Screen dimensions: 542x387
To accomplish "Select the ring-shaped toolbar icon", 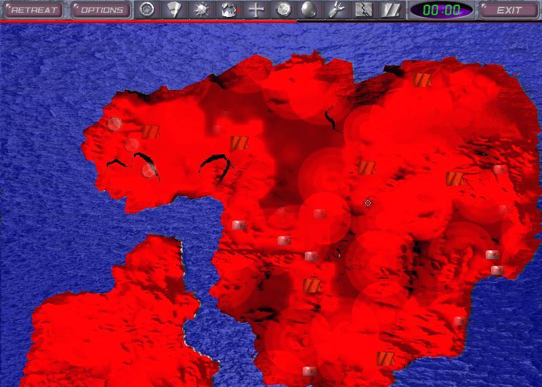I will tap(146, 10).
